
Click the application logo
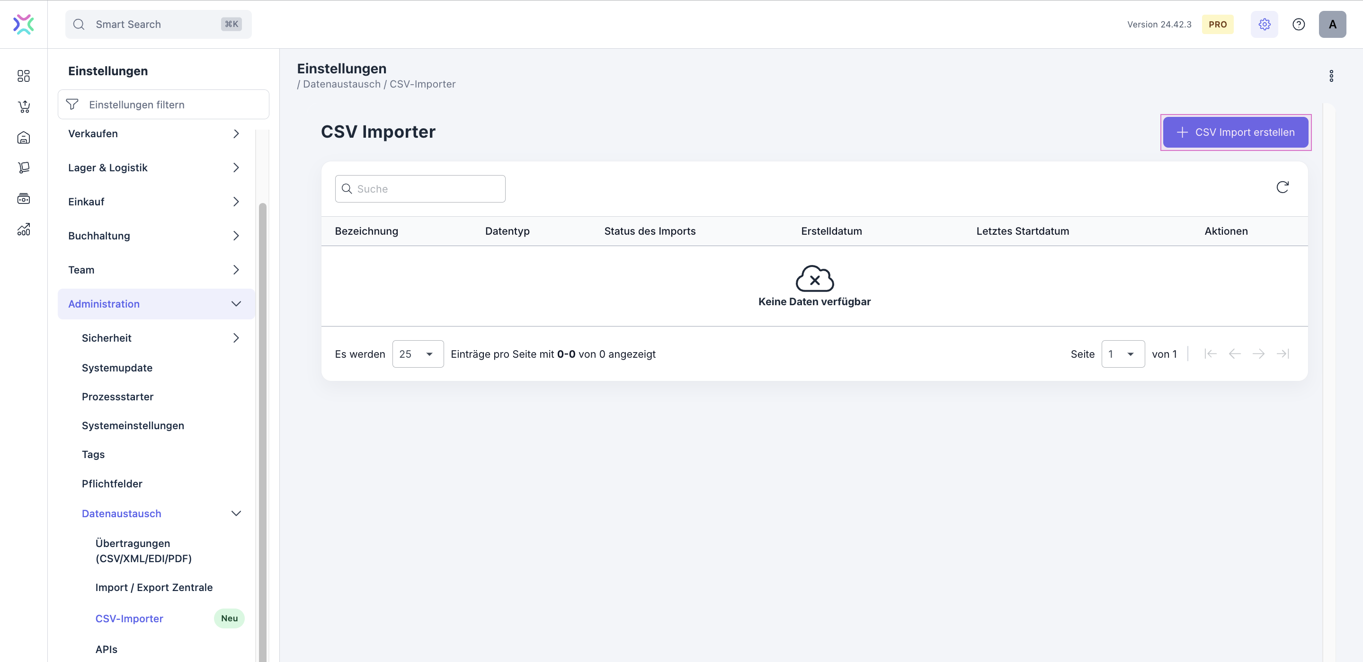point(23,24)
